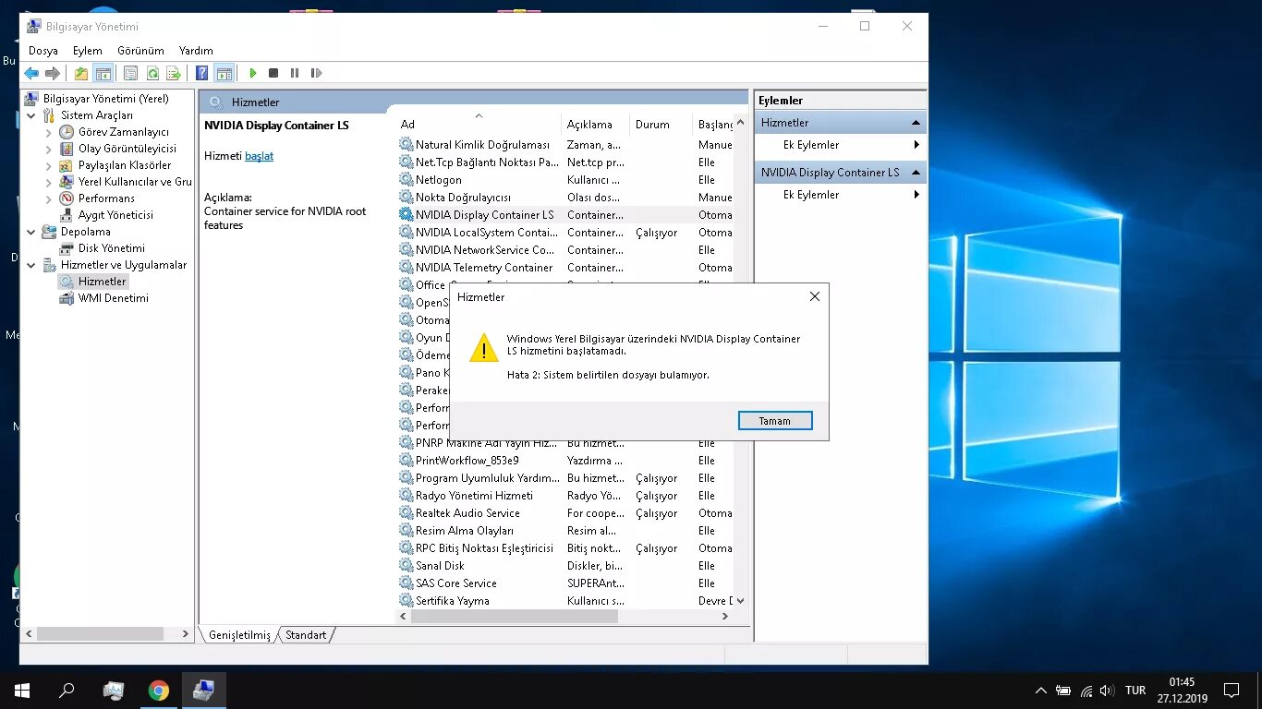Select WMI Denetimi in the tree

coord(114,298)
